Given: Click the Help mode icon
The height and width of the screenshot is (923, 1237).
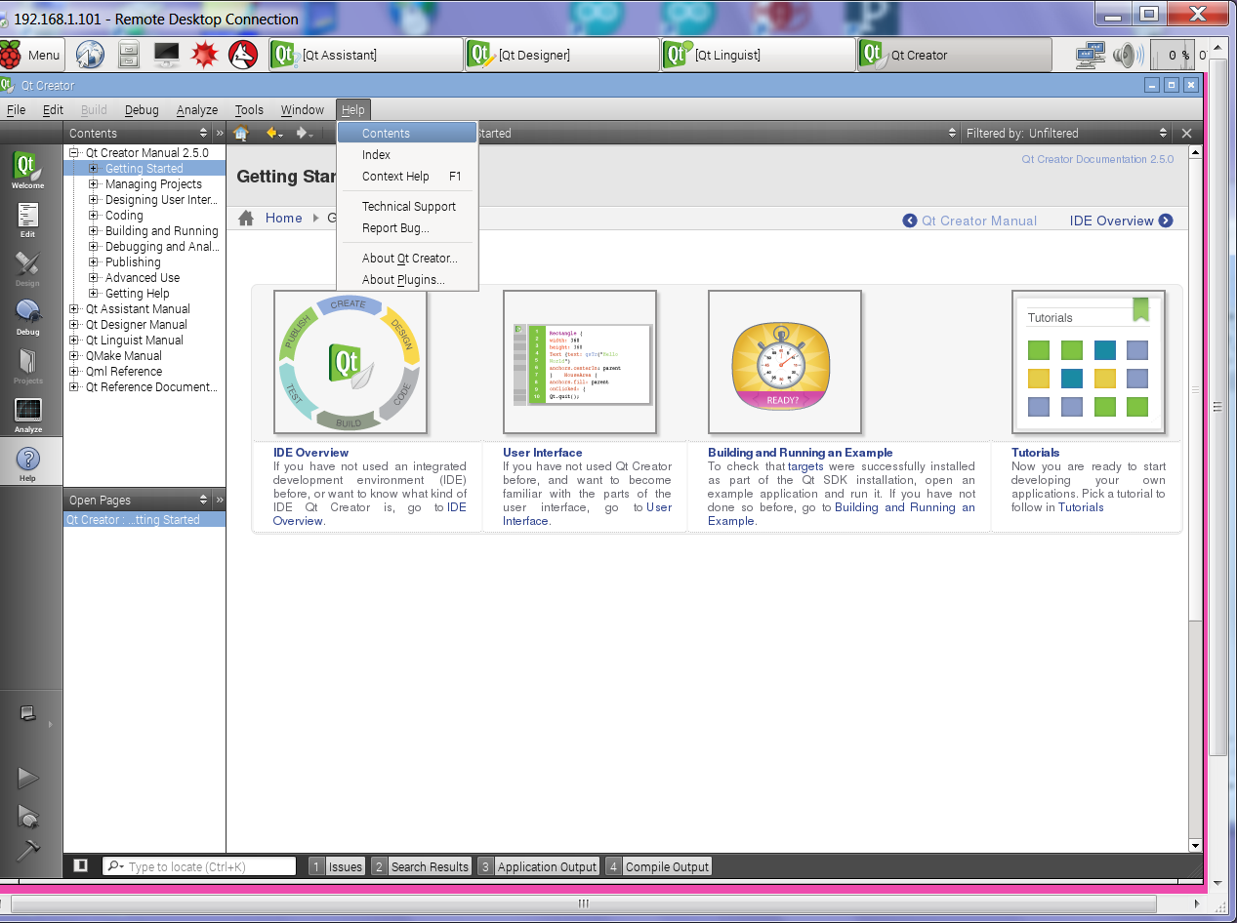Looking at the screenshot, I should [27, 463].
